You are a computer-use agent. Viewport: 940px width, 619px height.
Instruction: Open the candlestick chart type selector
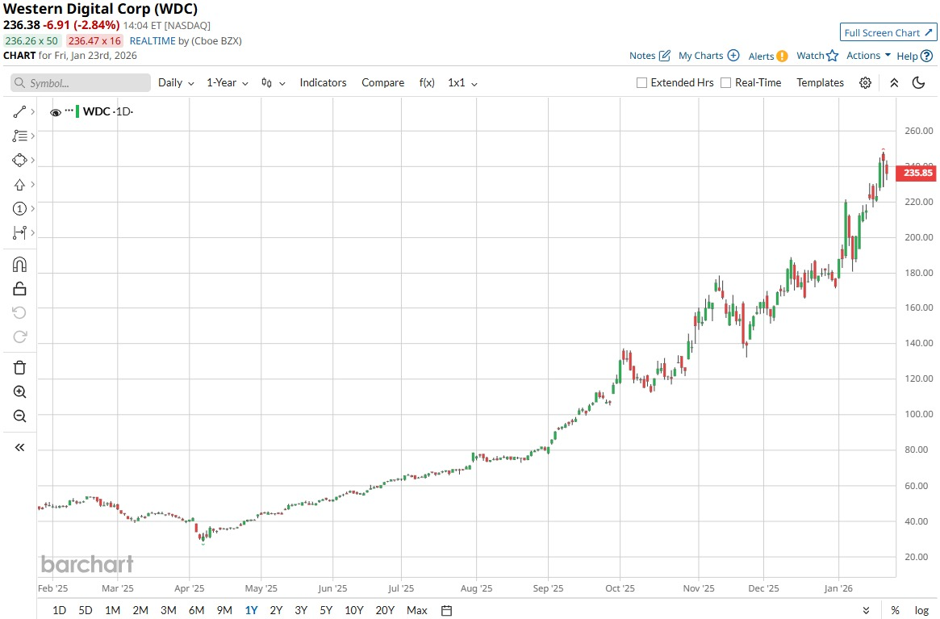click(x=273, y=83)
